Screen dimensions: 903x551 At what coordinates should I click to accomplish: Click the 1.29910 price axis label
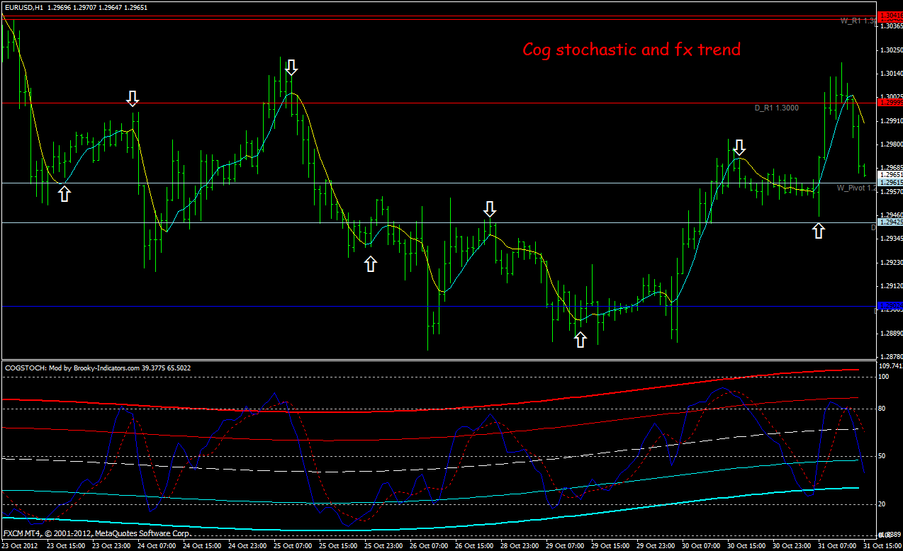pos(891,121)
